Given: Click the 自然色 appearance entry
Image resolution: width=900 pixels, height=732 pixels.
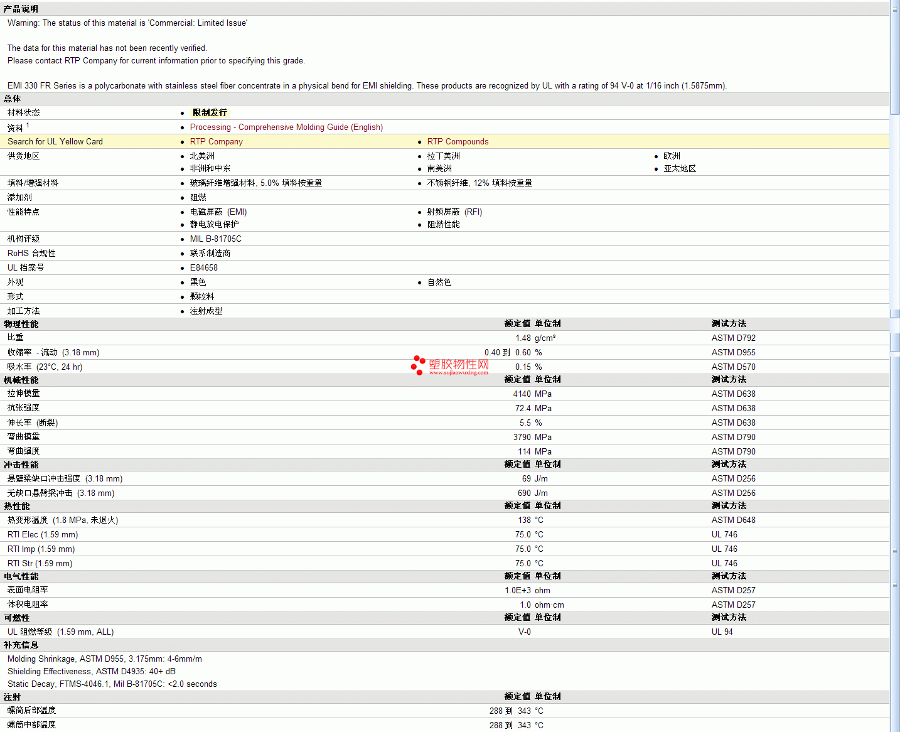Looking at the screenshot, I should (x=439, y=282).
